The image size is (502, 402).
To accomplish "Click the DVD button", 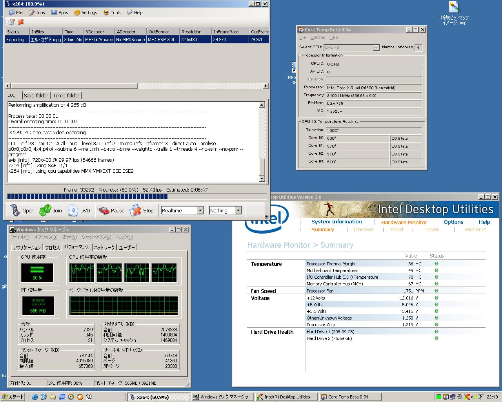I will click(79, 210).
